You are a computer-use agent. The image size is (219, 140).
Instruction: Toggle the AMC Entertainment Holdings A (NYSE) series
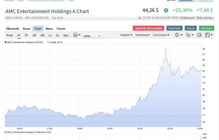click(x=6, y=42)
